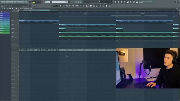Select Piano Melody 2 pattern in picker
Image resolution: width=180 pixels, height=101 pixels.
tap(5, 22)
